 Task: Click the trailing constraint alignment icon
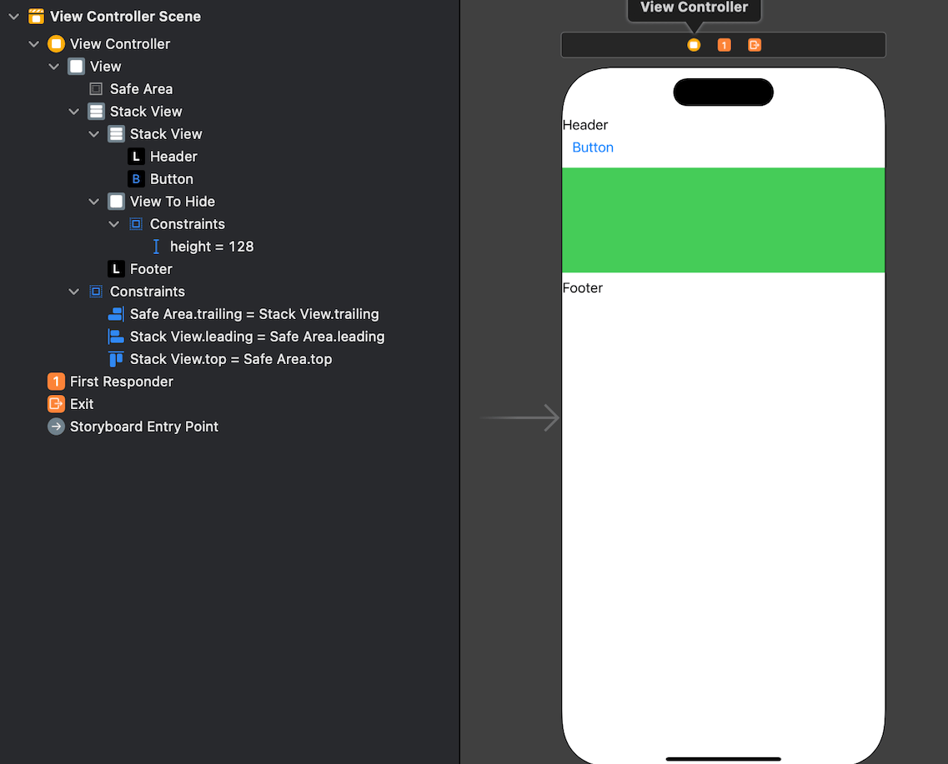click(116, 314)
